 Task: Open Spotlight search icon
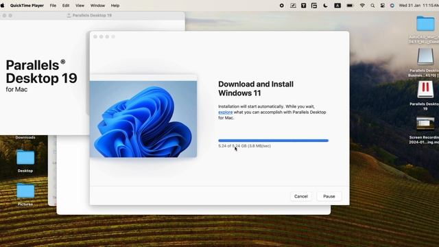[x=372, y=5]
